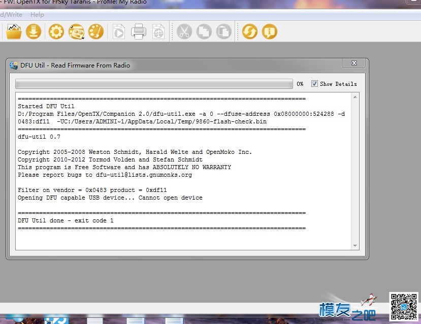Click the orange paint palette icon
The width and height of the screenshot is (421, 324).
coord(96,31)
